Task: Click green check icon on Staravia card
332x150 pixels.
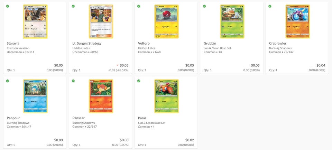Action: click(x=7, y=6)
